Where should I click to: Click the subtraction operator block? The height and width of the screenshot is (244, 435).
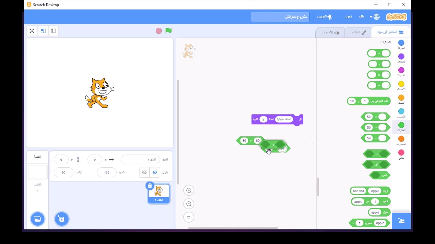pyautogui.click(x=379, y=64)
